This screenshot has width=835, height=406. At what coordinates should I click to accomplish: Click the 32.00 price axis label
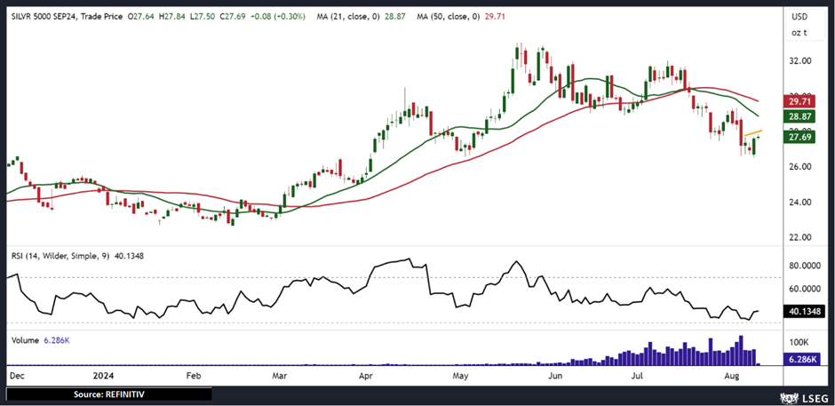click(x=802, y=61)
